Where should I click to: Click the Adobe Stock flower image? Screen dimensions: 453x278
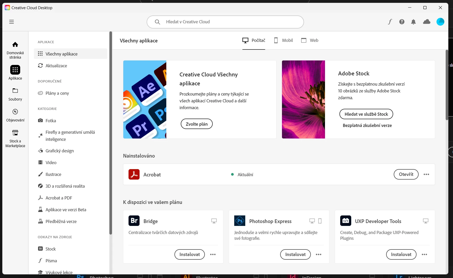pyautogui.click(x=303, y=99)
